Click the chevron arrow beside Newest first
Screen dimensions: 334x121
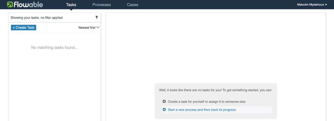pyautogui.click(x=98, y=27)
